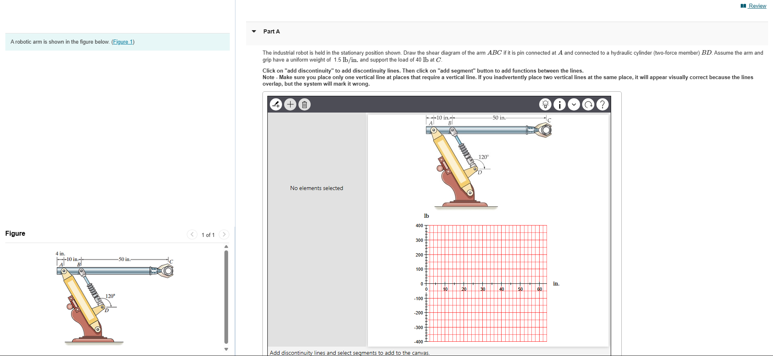Click the figure panel scrollbar thumb

click(x=226, y=297)
